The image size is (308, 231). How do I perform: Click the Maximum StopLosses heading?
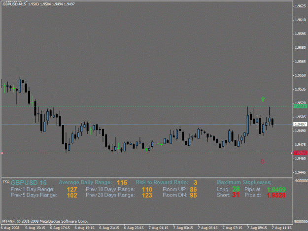(x=244, y=182)
